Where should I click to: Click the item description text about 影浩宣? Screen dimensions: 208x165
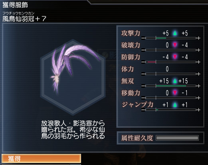click(x=73, y=130)
